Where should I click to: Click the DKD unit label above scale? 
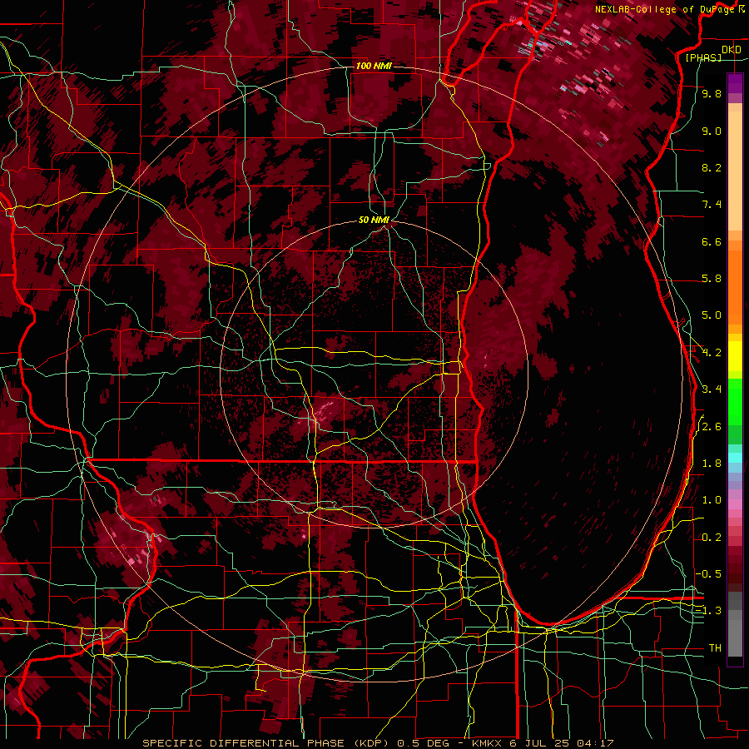pyautogui.click(x=732, y=50)
